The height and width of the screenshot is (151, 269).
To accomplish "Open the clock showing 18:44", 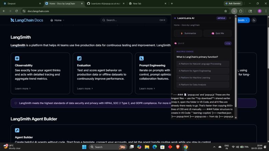I will (257, 147).
